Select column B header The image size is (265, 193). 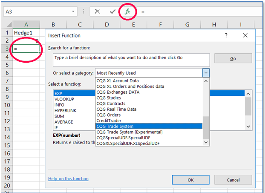[x=53, y=25]
